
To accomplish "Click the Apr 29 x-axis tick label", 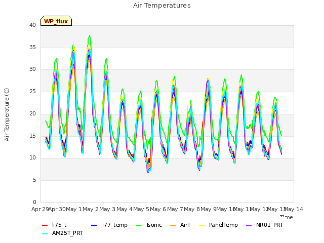I will click(x=40, y=209).
